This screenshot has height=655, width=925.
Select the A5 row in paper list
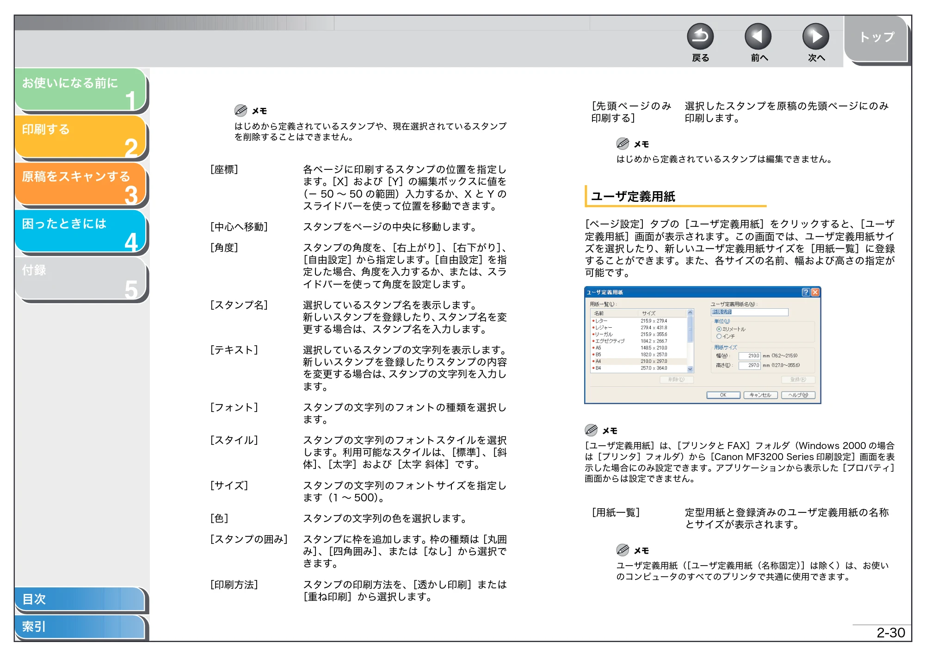638,348
